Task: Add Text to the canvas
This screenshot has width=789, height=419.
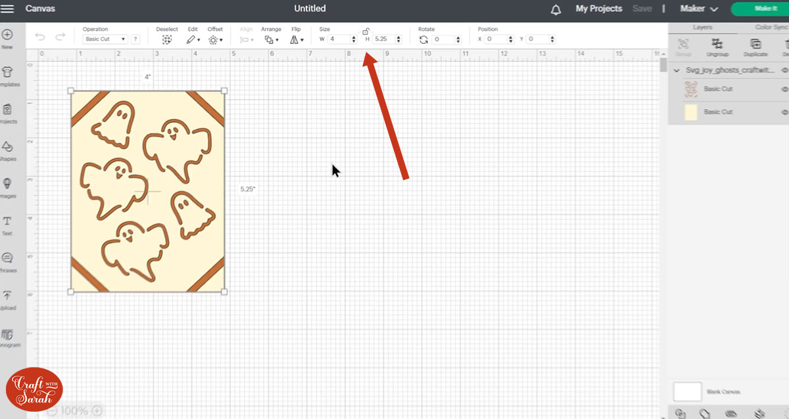Action: click(8, 226)
